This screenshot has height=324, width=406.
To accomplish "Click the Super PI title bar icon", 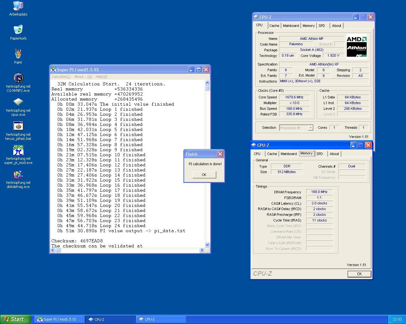I will 53,69.
